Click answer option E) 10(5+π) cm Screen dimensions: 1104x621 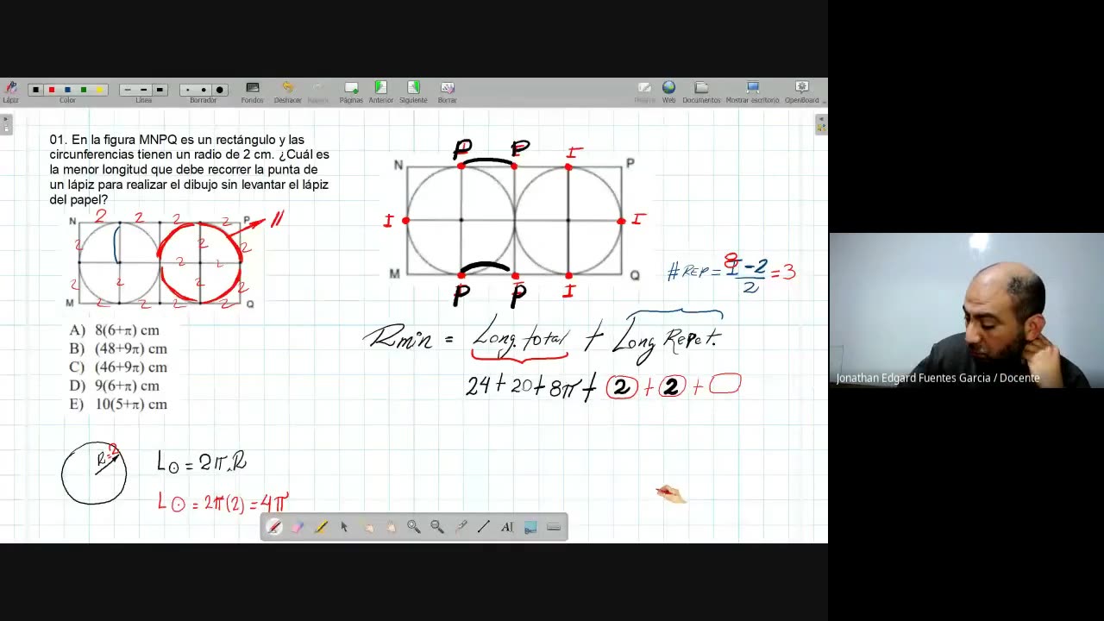tap(118, 405)
